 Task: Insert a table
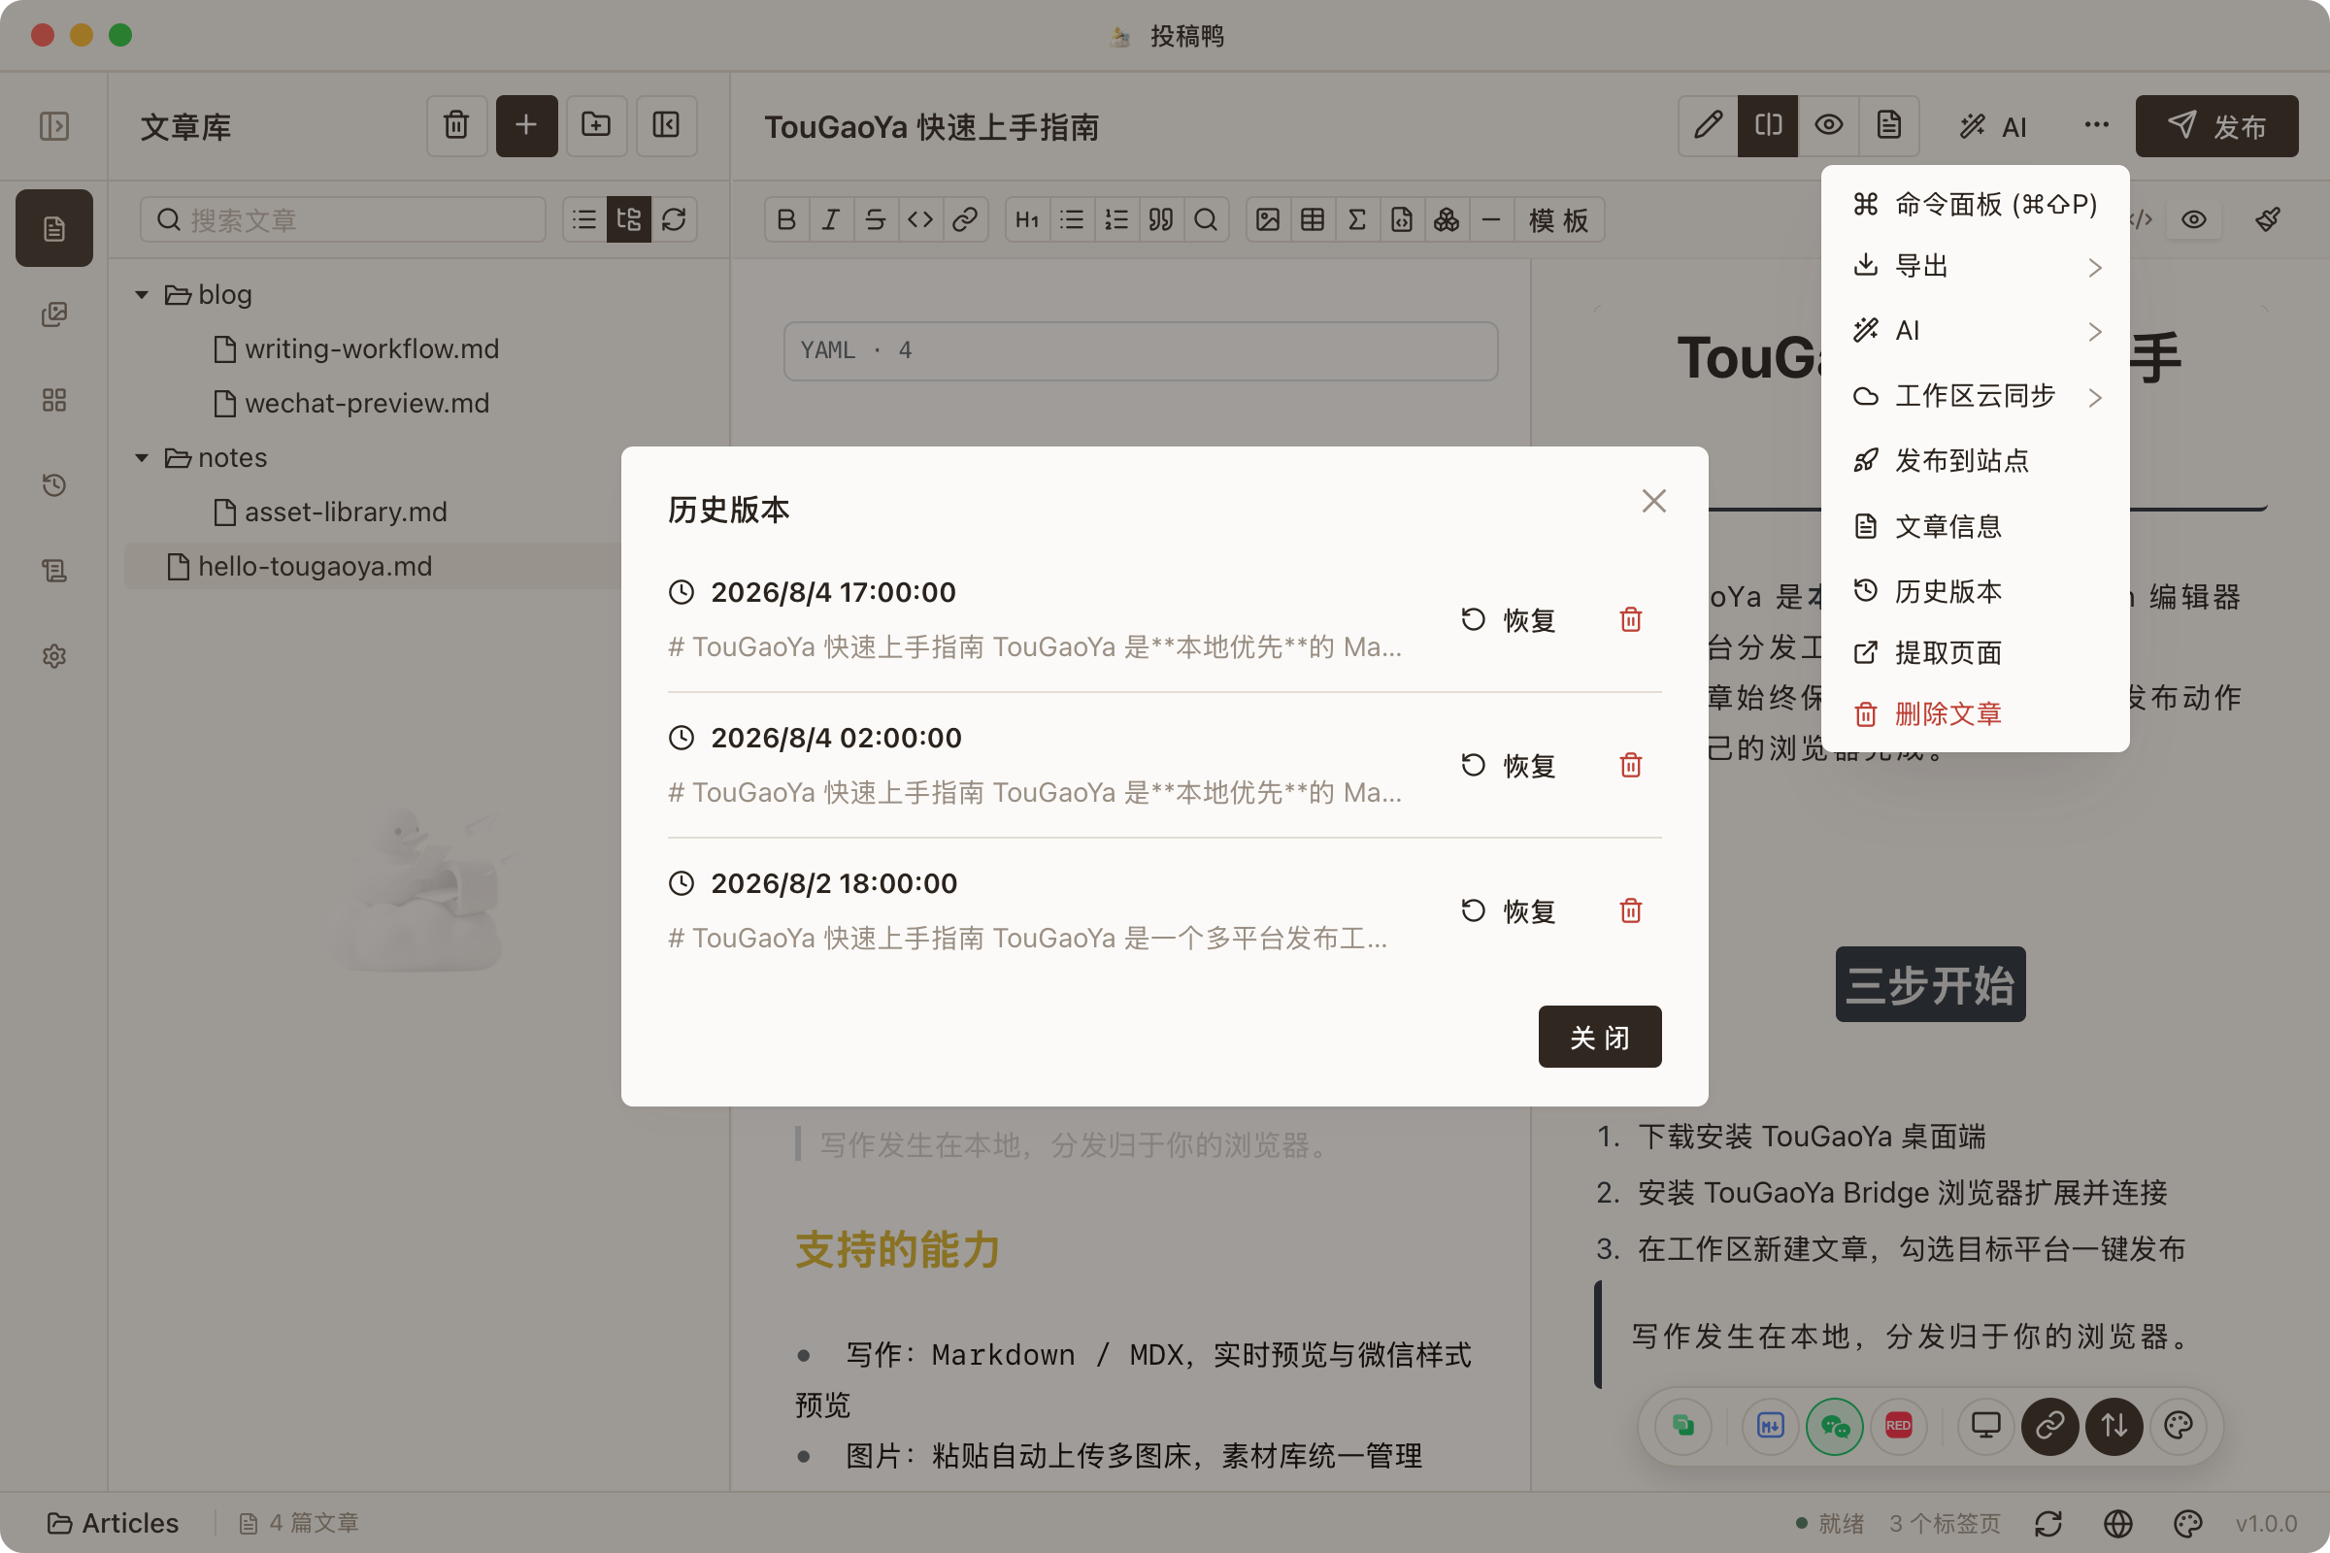tap(1313, 220)
